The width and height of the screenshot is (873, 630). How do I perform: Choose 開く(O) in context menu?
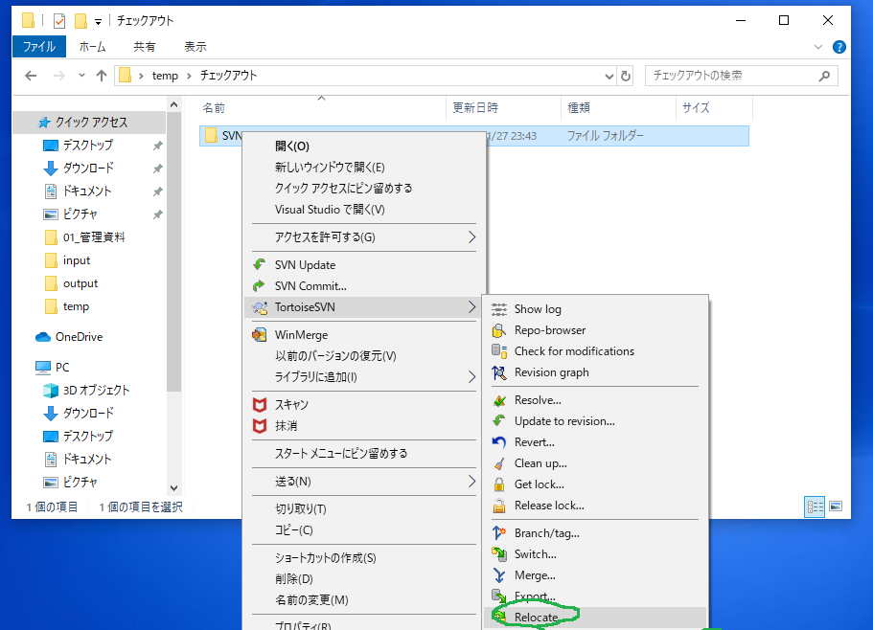pyautogui.click(x=364, y=146)
